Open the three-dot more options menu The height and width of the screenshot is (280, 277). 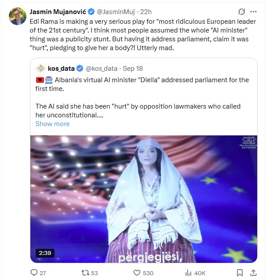(253, 12)
